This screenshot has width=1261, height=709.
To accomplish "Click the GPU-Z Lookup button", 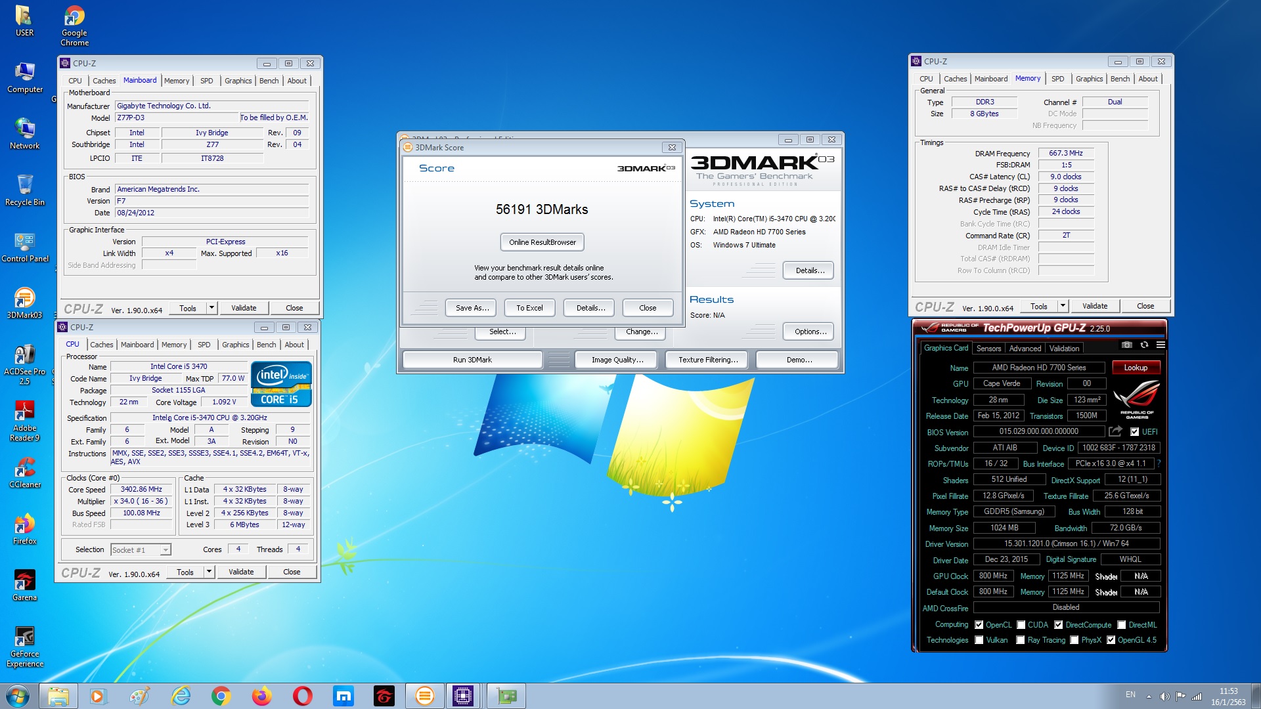I will point(1136,368).
